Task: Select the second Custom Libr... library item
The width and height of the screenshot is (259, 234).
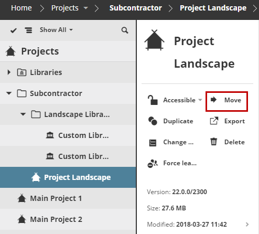Action: pyautogui.click(x=68, y=156)
